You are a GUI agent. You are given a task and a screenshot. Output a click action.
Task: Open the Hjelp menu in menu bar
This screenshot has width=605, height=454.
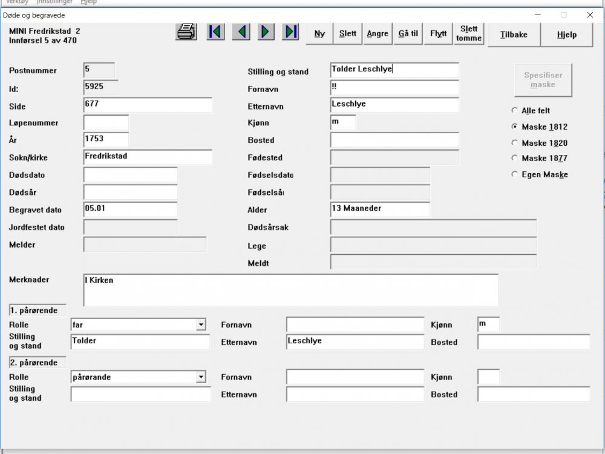click(x=88, y=2)
